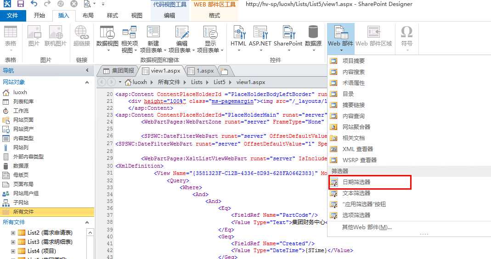This screenshot has width=491, height=259.
Task: Open the breadcrumb history dropdown arrow
Action: (120, 82)
